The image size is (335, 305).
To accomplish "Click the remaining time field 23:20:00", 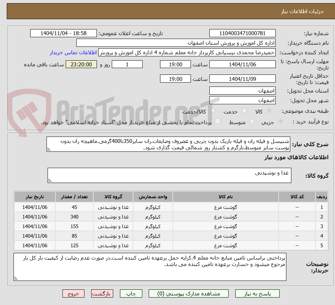I will tap(81, 64).
